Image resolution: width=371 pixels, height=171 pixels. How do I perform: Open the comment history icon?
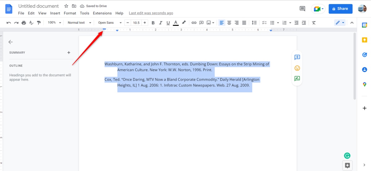click(302, 9)
